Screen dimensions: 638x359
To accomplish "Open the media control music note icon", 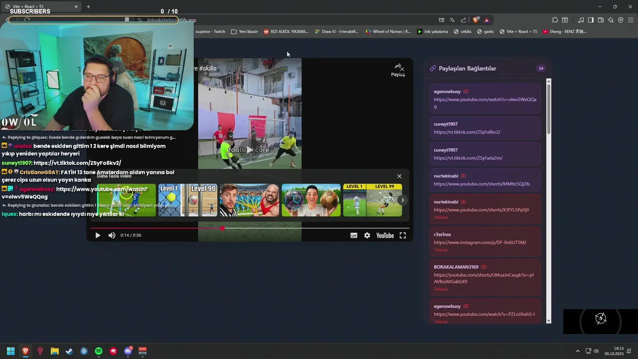I will point(581,20).
